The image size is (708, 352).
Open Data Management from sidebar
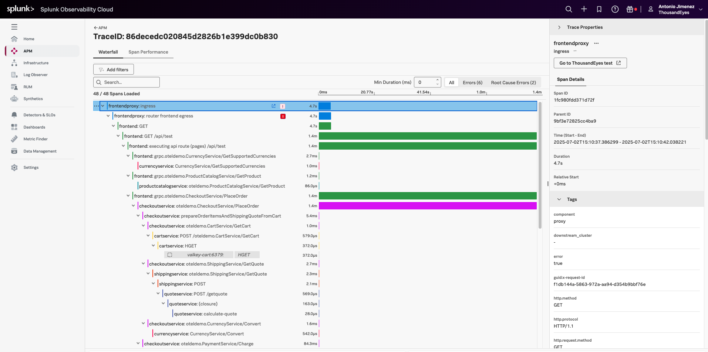pyautogui.click(x=40, y=151)
